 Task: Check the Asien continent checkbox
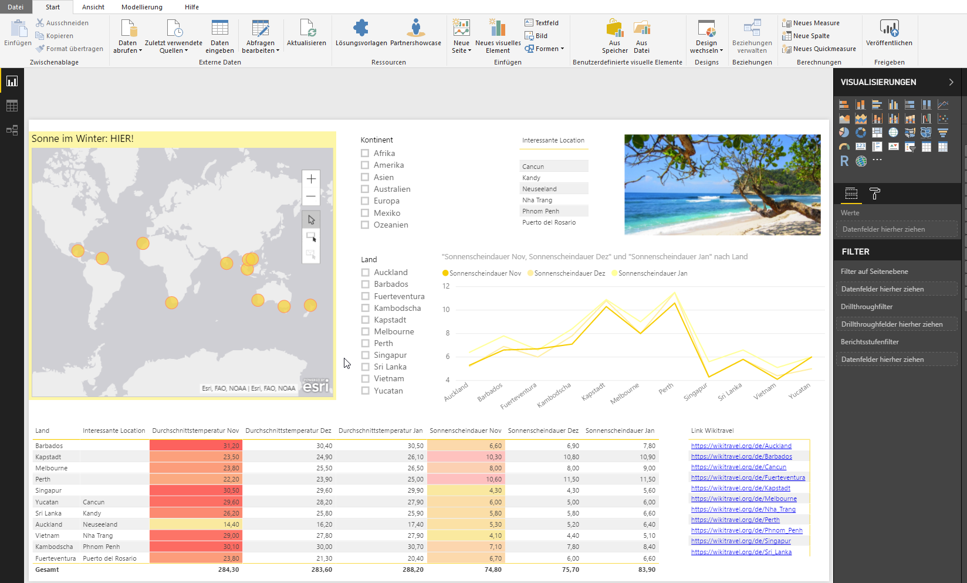[x=365, y=177]
